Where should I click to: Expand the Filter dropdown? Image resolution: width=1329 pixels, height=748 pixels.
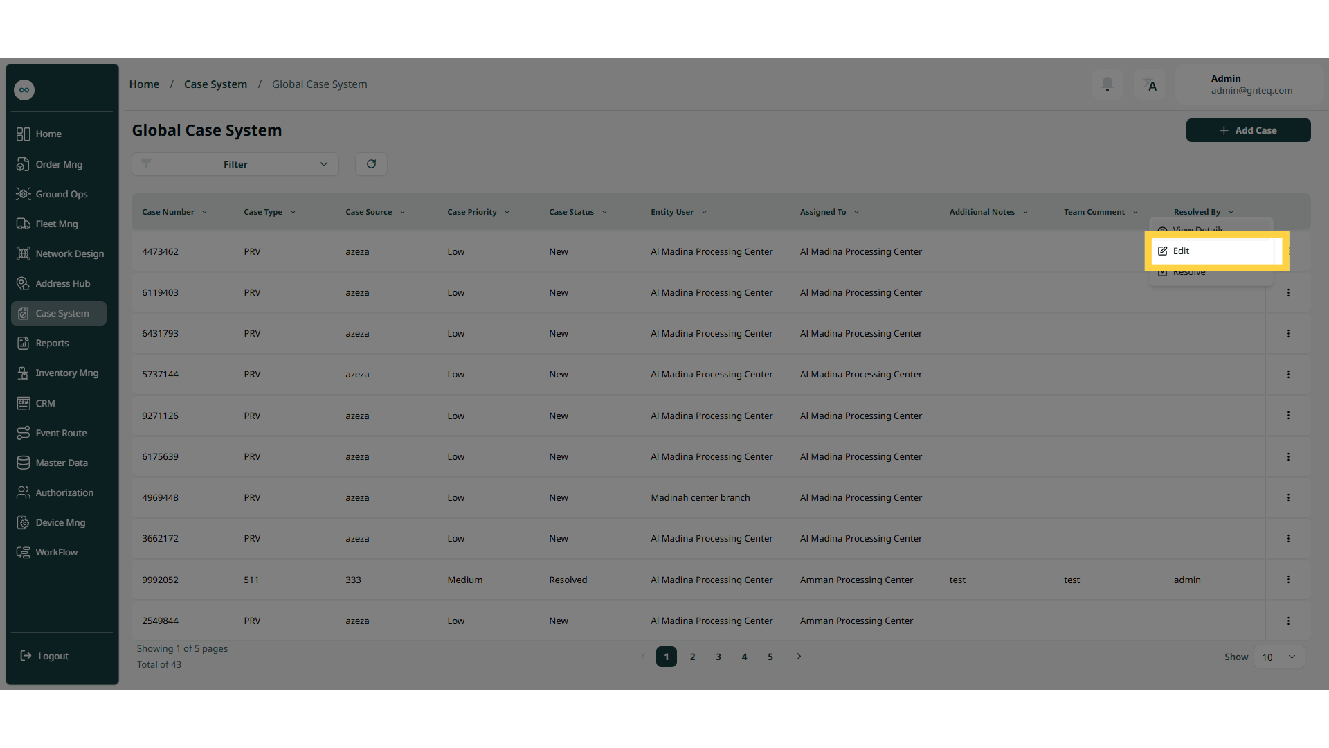[235, 164]
